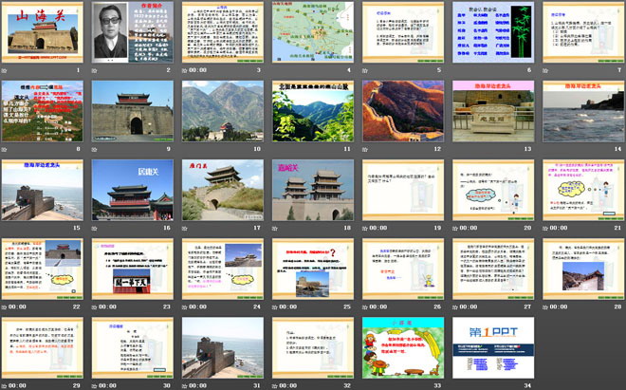Select slide 18 labeled 嘉峪关
The width and height of the screenshot is (626, 390).
point(309,188)
